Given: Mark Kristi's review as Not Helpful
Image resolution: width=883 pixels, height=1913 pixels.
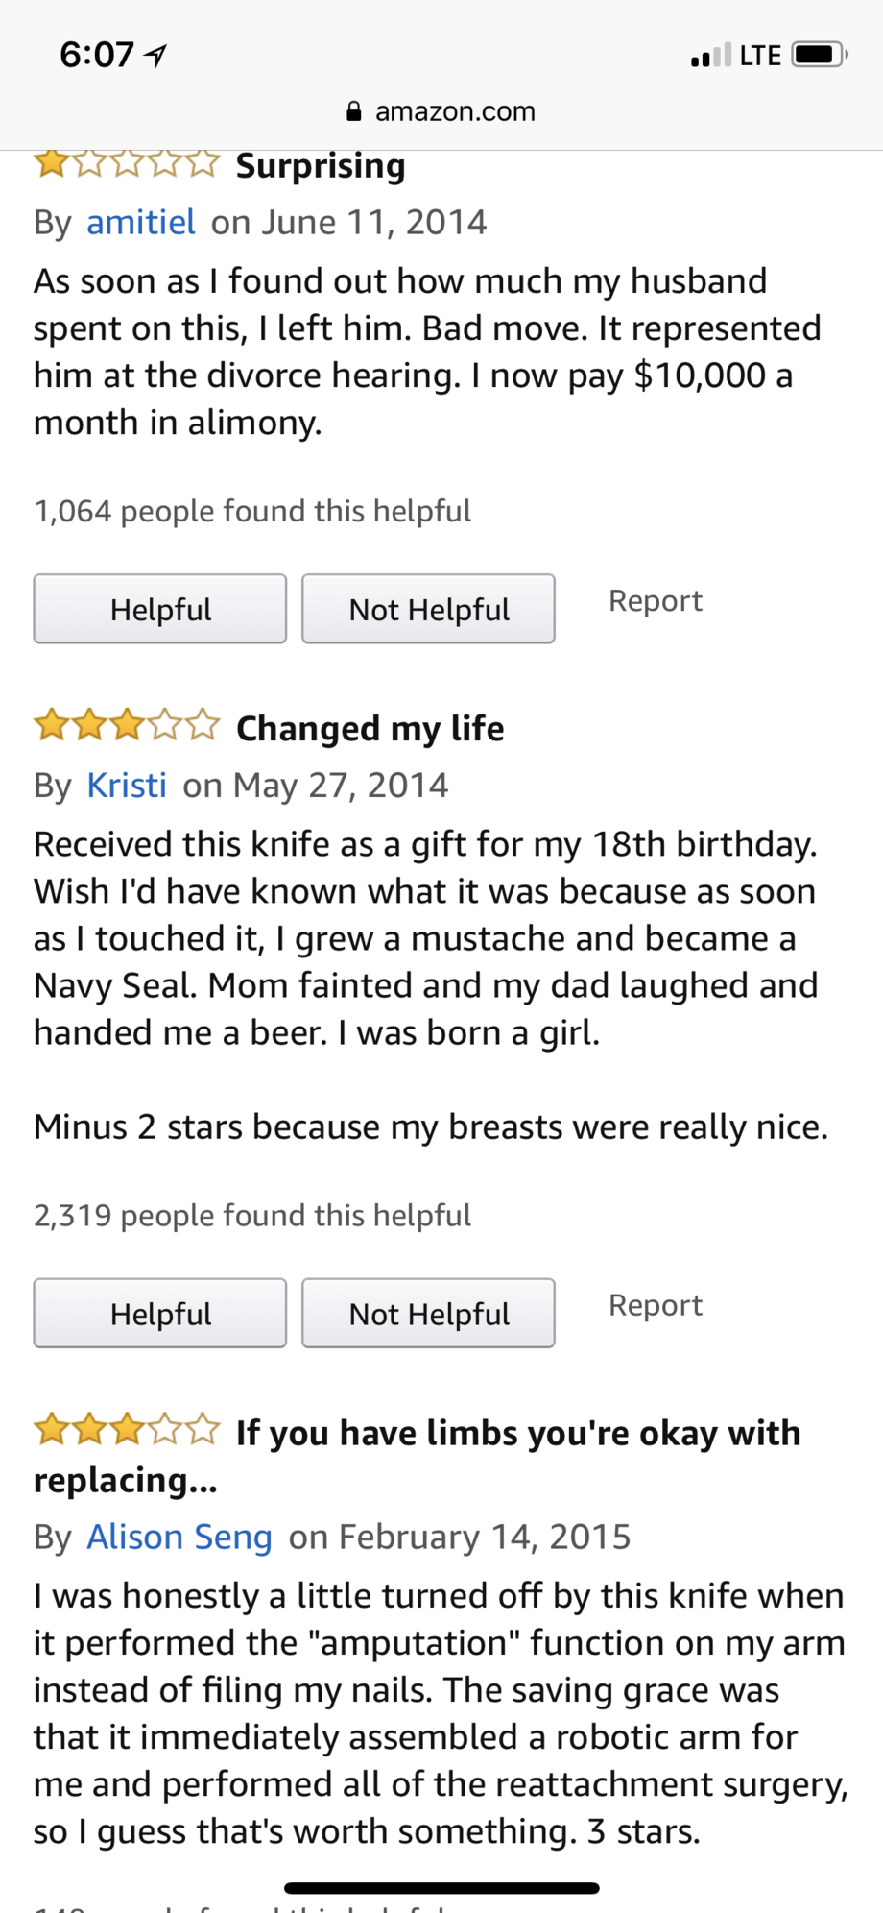Looking at the screenshot, I should tap(428, 1313).
